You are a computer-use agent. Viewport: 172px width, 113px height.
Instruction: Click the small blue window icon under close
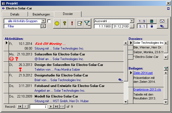click(168, 9)
